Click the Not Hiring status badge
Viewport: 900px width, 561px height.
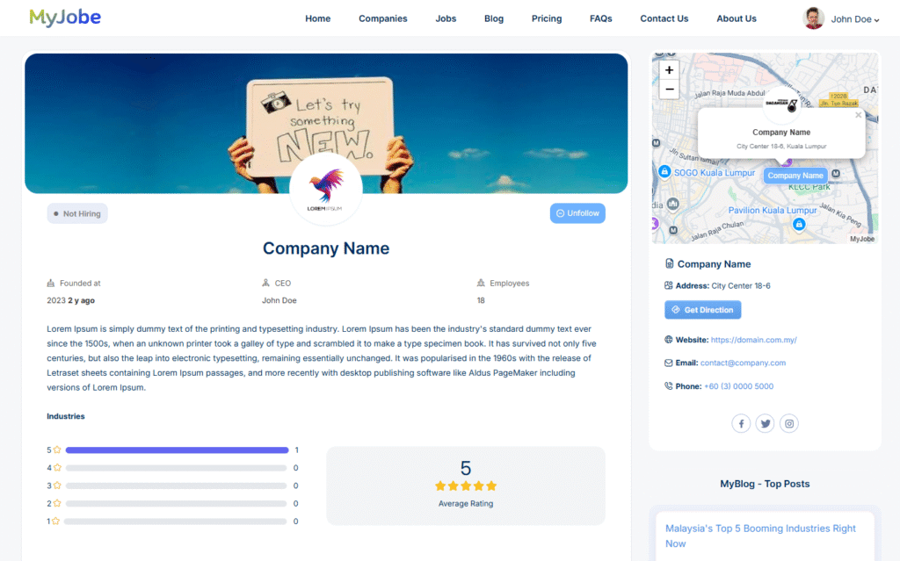pyautogui.click(x=77, y=213)
